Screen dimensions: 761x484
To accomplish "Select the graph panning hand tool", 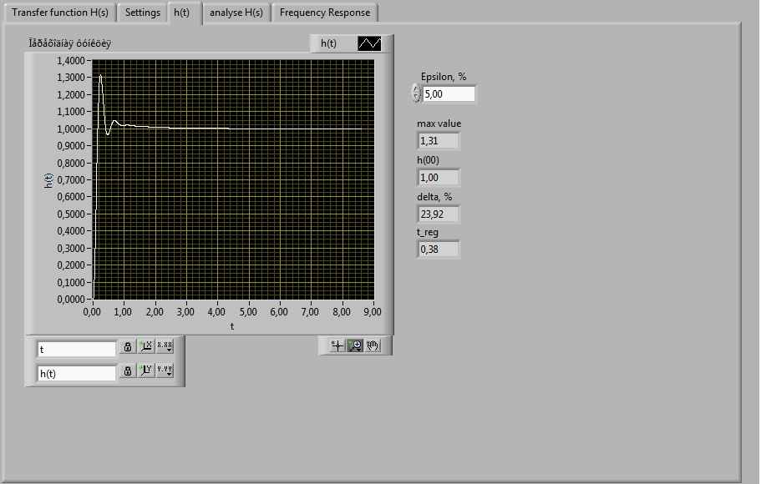I will pyautogui.click(x=373, y=345).
